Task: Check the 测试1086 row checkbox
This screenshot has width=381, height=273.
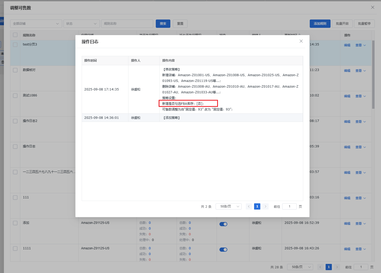Action: pos(15,96)
